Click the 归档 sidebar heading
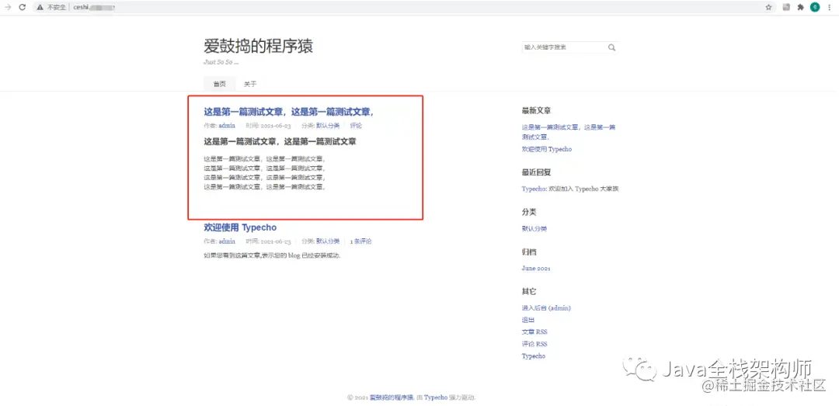The width and height of the screenshot is (839, 406). (529, 252)
